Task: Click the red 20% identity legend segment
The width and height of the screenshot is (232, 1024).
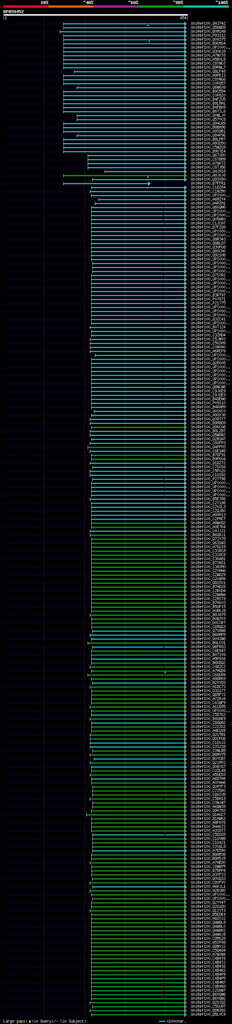Action: (x=26, y=7)
